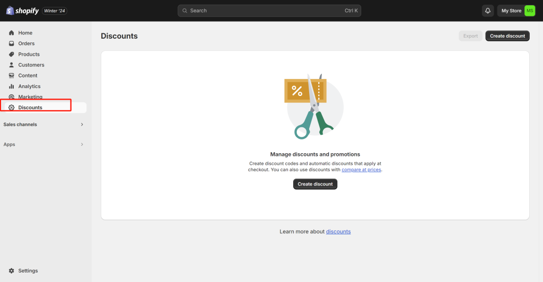Click Apps heading label
Screen dimensions: 543x282
(10, 145)
